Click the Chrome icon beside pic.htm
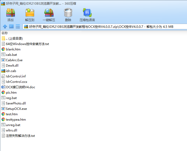Screen dimensions: 187x151 [3, 92]
